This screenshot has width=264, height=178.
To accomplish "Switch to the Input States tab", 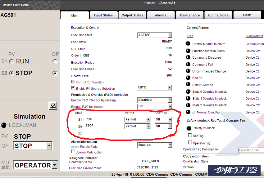I will point(104,15).
